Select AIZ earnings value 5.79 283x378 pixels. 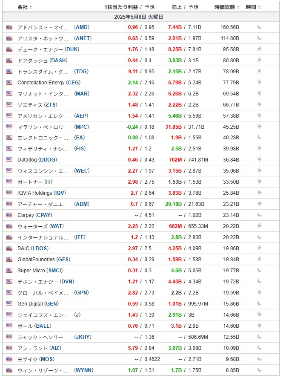pos(133,348)
